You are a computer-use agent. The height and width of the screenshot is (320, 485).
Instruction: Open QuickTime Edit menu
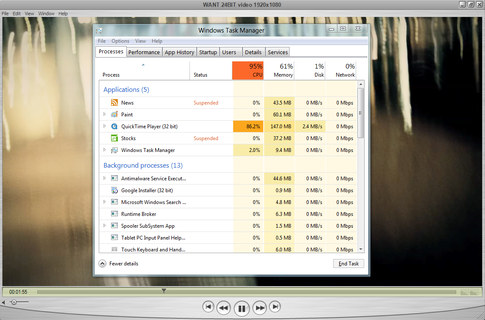[17, 14]
